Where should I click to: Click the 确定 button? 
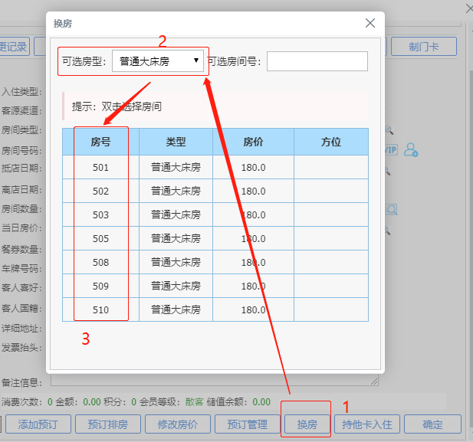pos(433,424)
